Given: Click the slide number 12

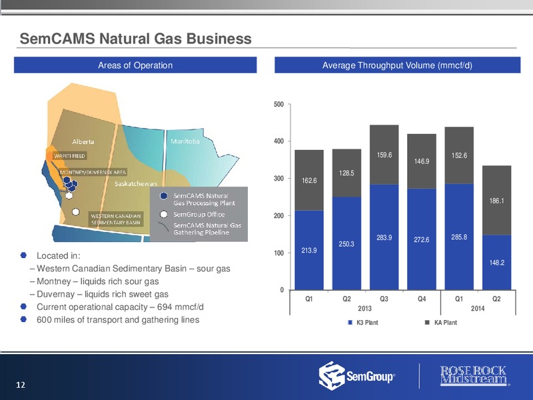Looking at the screenshot, I should point(21,385).
